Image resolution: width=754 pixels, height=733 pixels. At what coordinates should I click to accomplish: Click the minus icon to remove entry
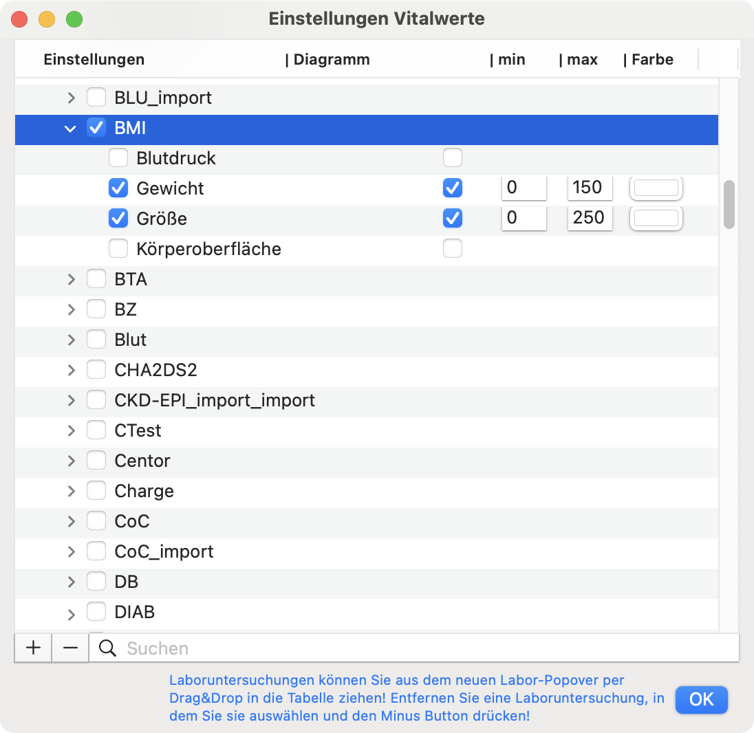[x=70, y=648]
